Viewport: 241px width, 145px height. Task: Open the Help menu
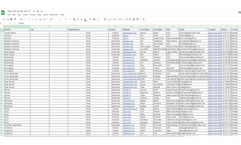click(x=62, y=15)
